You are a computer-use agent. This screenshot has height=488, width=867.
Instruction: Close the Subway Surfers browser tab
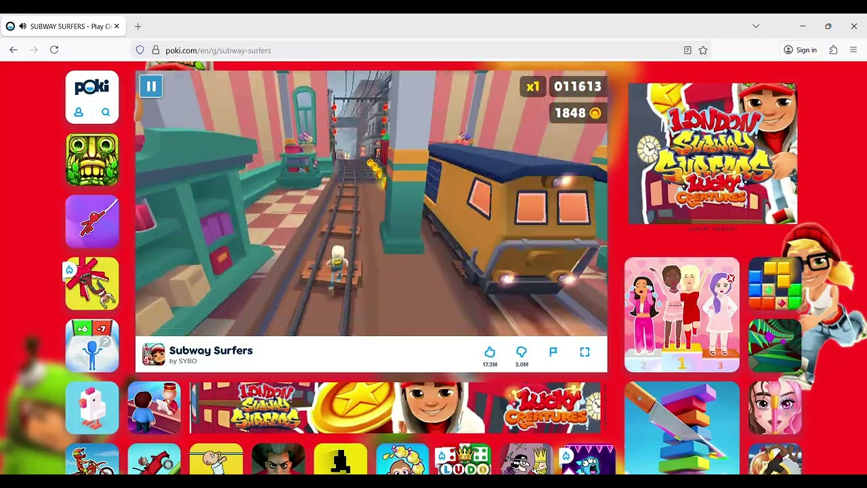click(117, 26)
